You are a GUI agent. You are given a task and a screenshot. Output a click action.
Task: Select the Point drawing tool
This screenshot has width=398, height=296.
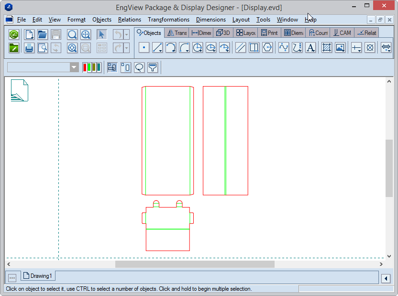click(x=144, y=47)
